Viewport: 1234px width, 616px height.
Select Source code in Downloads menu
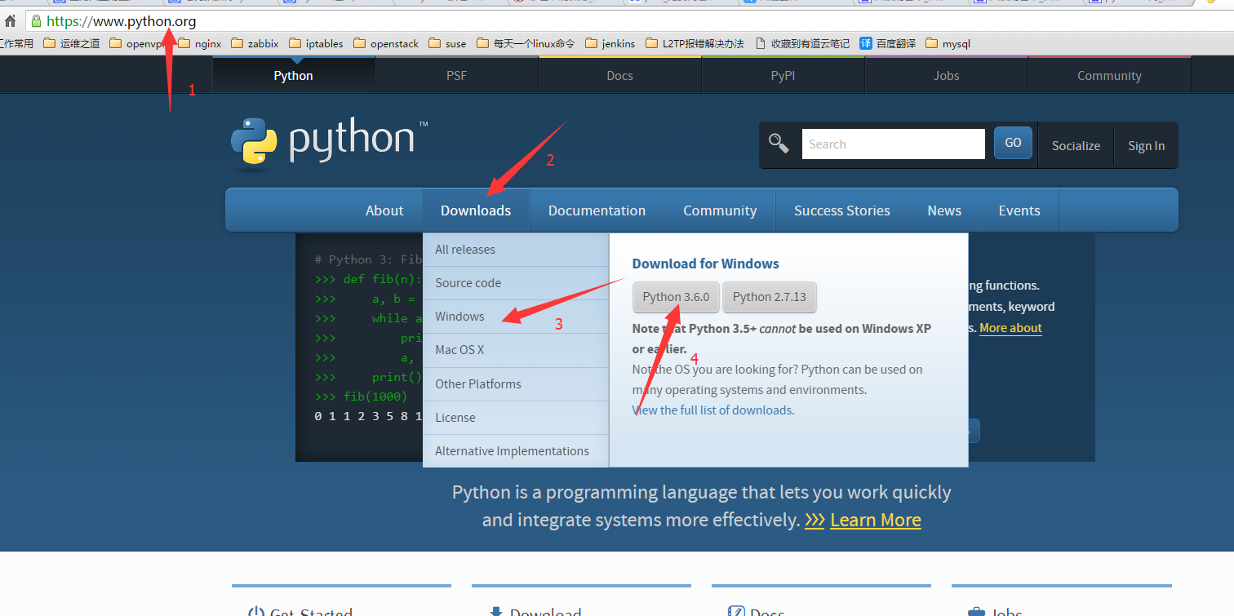coord(516,283)
